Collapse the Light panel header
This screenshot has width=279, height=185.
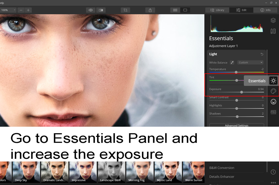coord(213,54)
